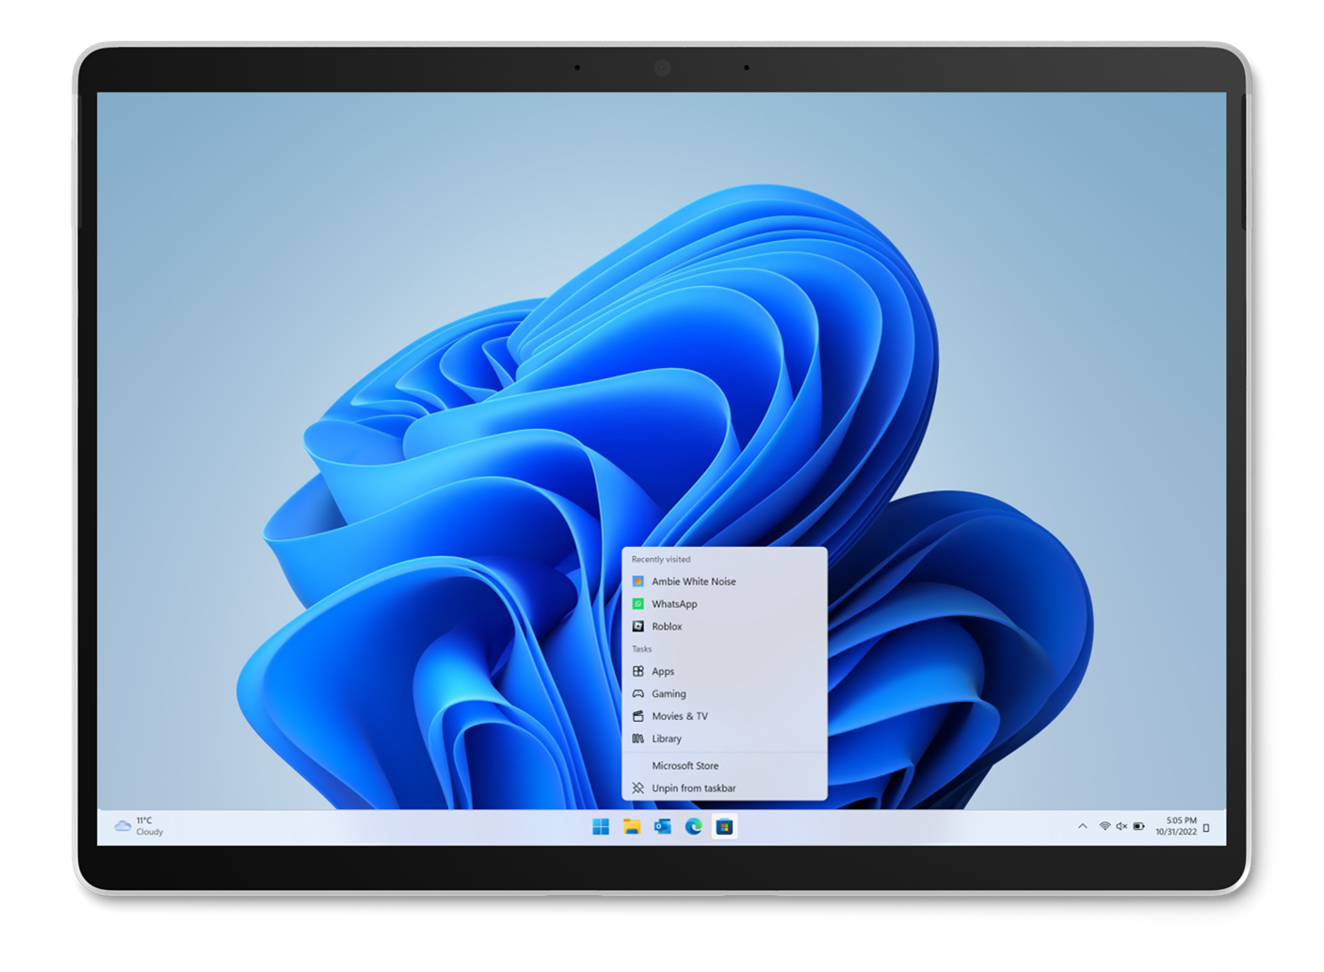Open the Gaming task entry
1324x972 pixels.
(669, 694)
